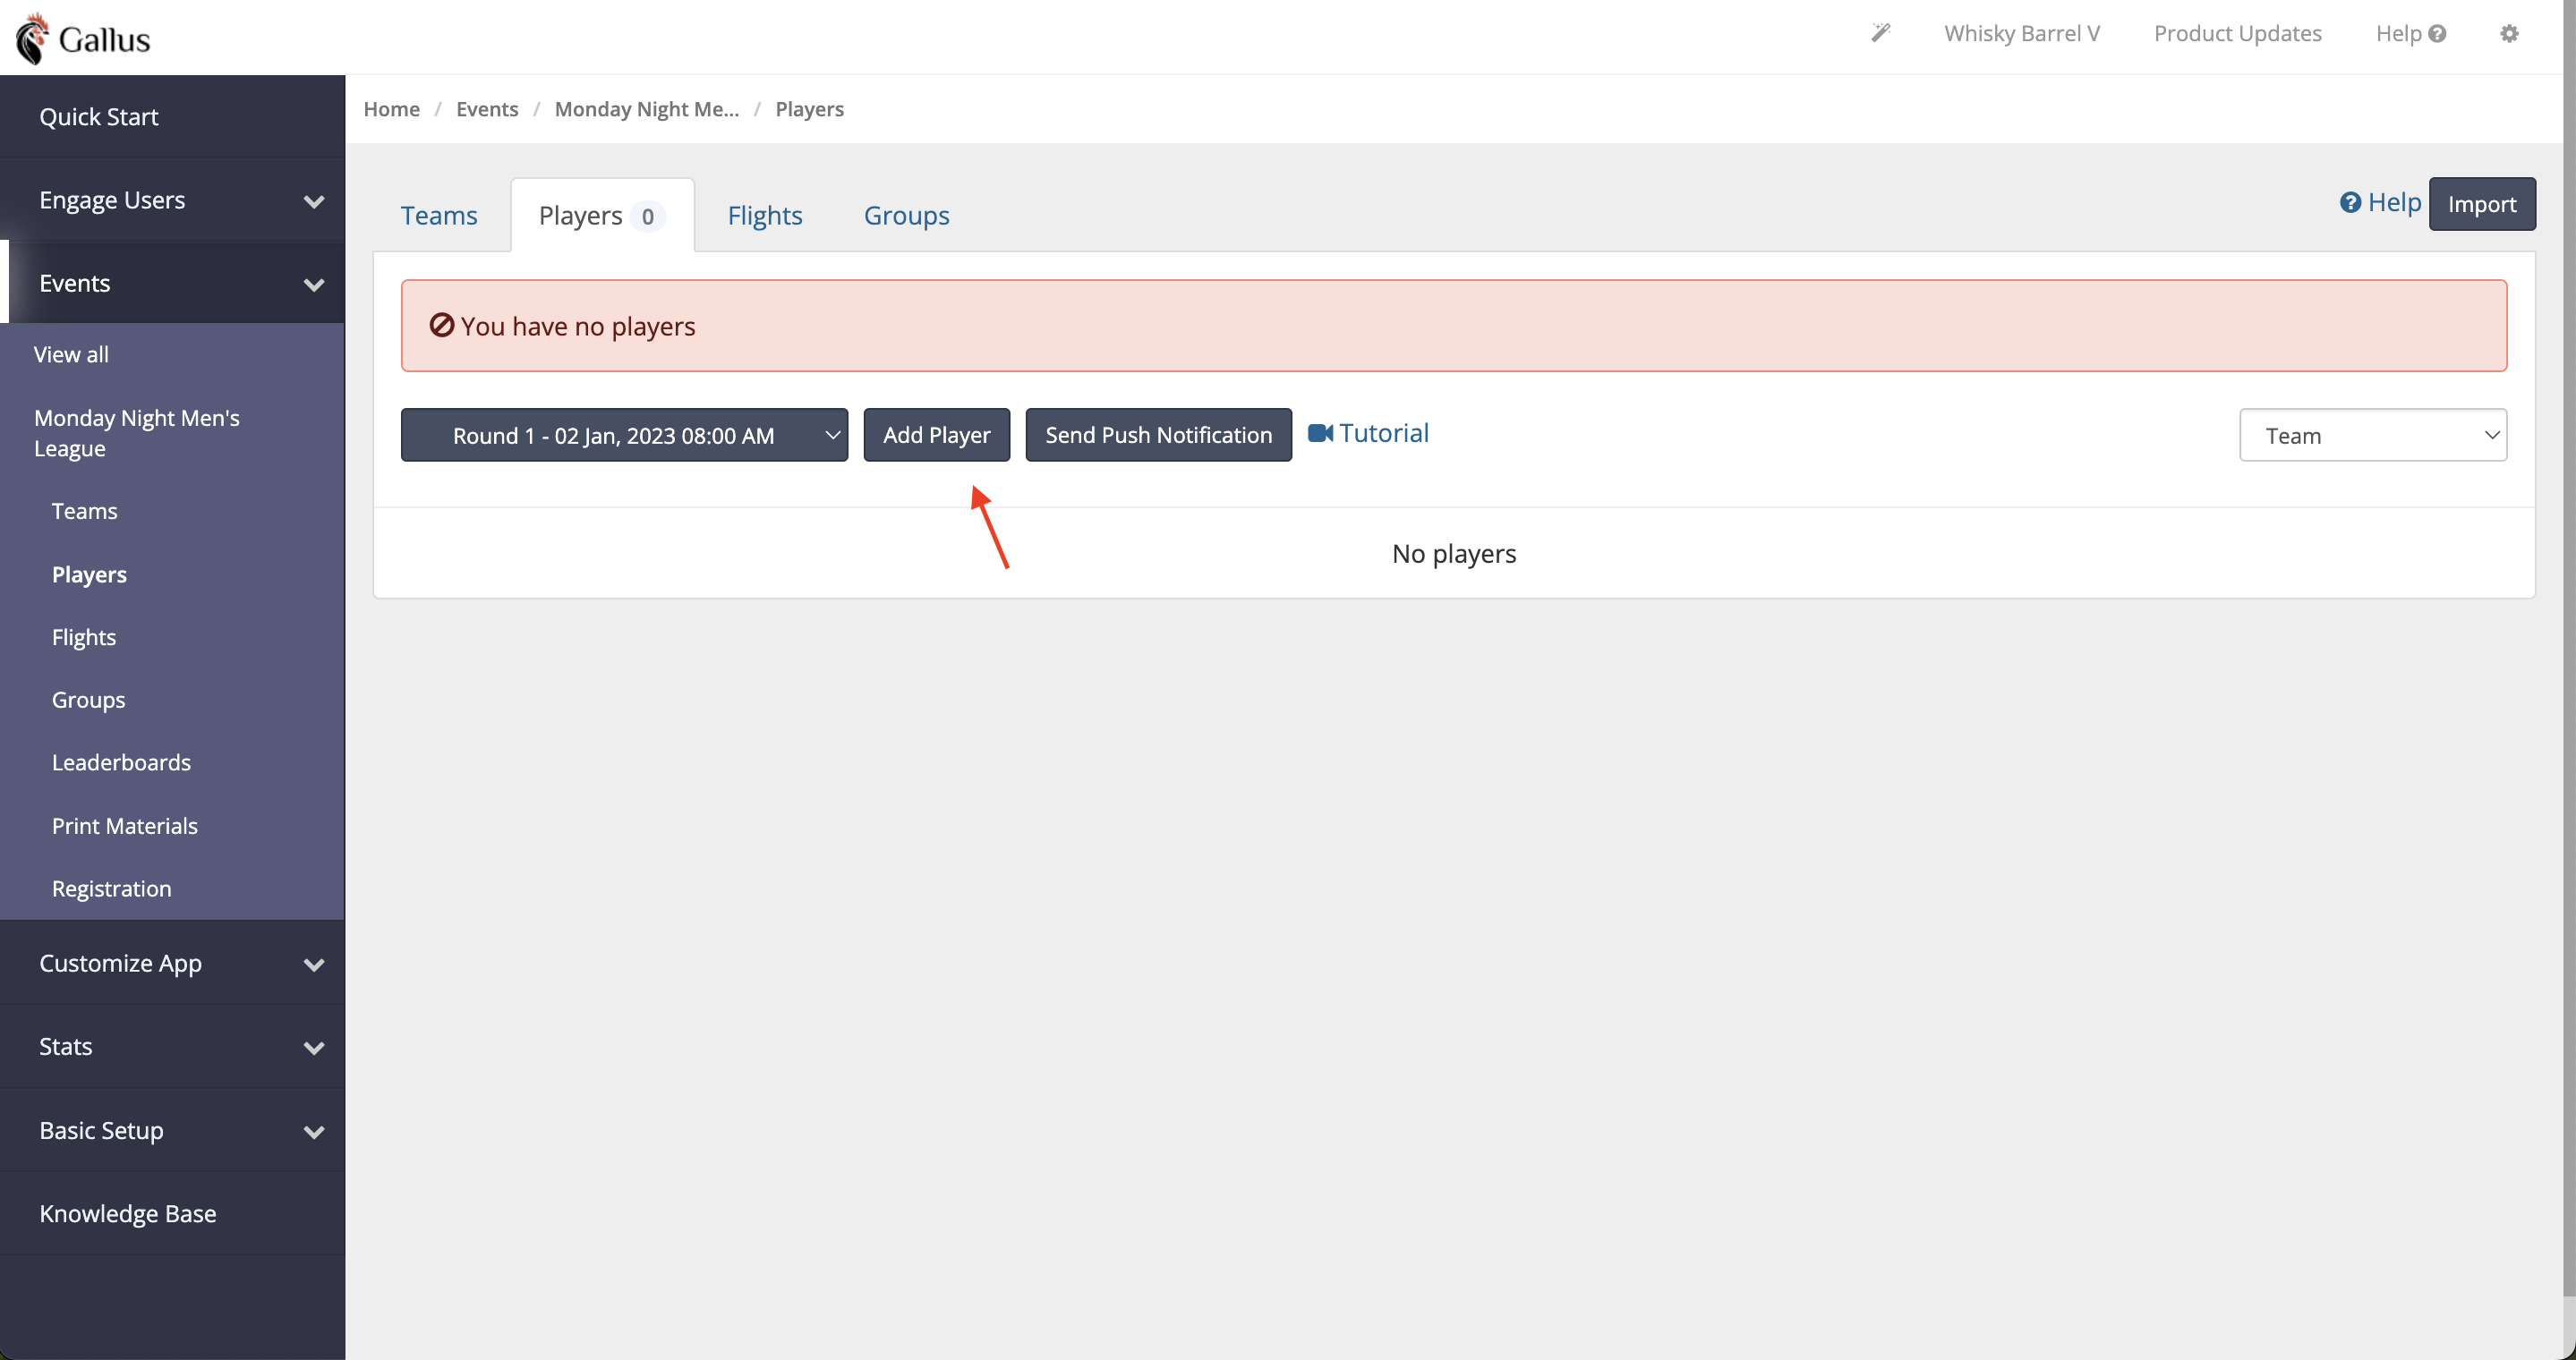Viewport: 2576px width, 1360px height.
Task: Open Print Materials in the sidebar
Action: tap(124, 825)
